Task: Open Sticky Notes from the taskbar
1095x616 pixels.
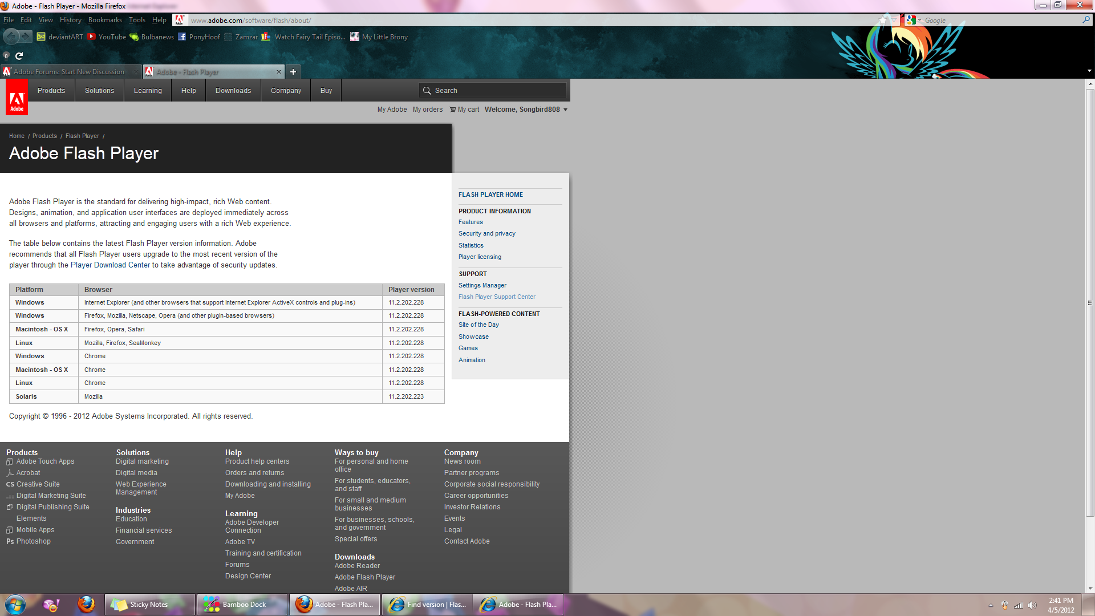Action: pyautogui.click(x=149, y=605)
